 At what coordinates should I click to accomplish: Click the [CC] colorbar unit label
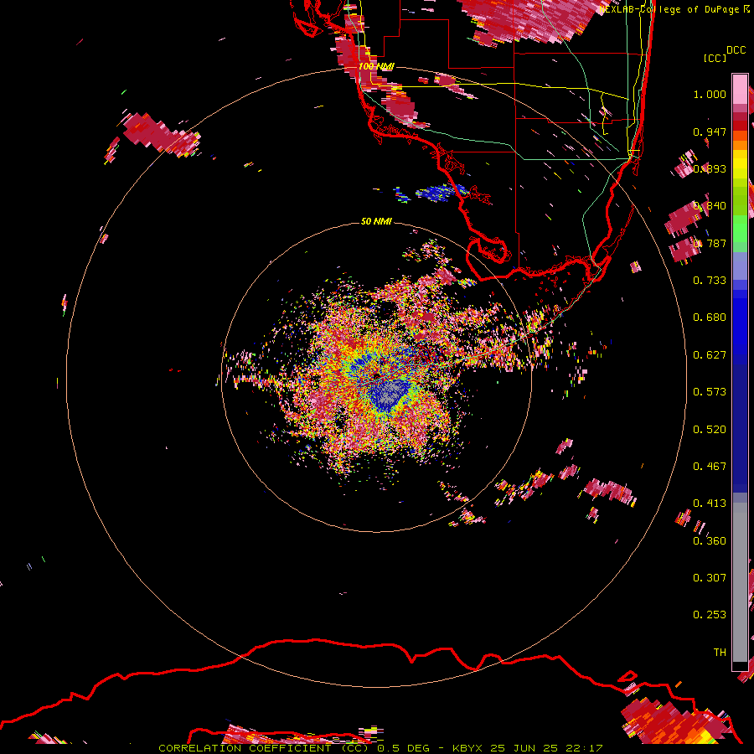coord(715,58)
